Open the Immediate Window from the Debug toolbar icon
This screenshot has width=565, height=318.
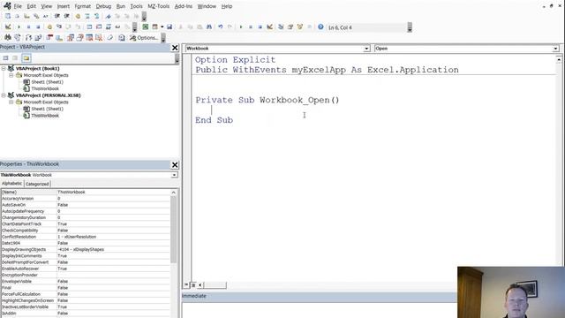(x=99, y=27)
